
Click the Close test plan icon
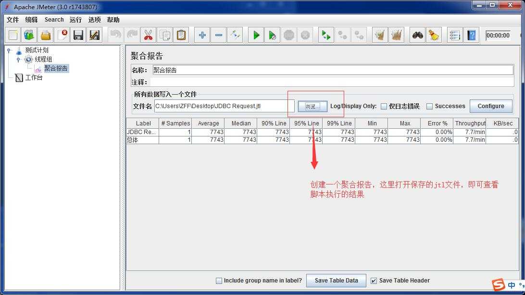[62, 35]
